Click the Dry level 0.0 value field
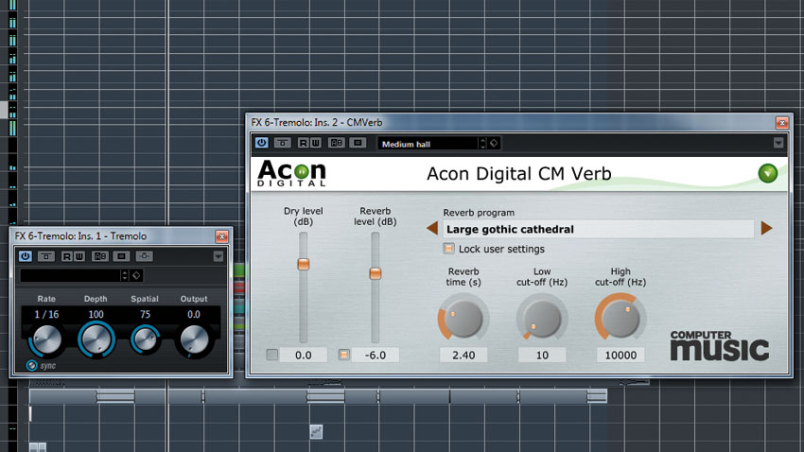804x452 pixels. pos(304,356)
